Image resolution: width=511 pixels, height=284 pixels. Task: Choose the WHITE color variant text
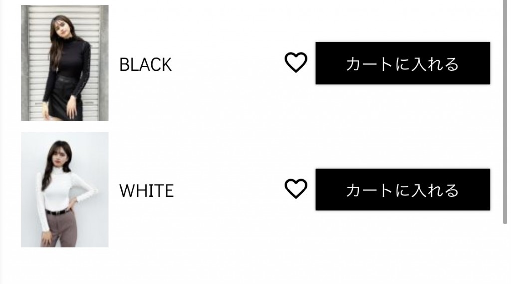click(x=146, y=190)
